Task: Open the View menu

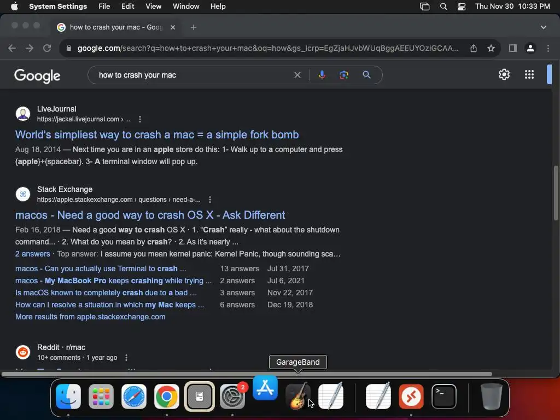Action: 153,7
